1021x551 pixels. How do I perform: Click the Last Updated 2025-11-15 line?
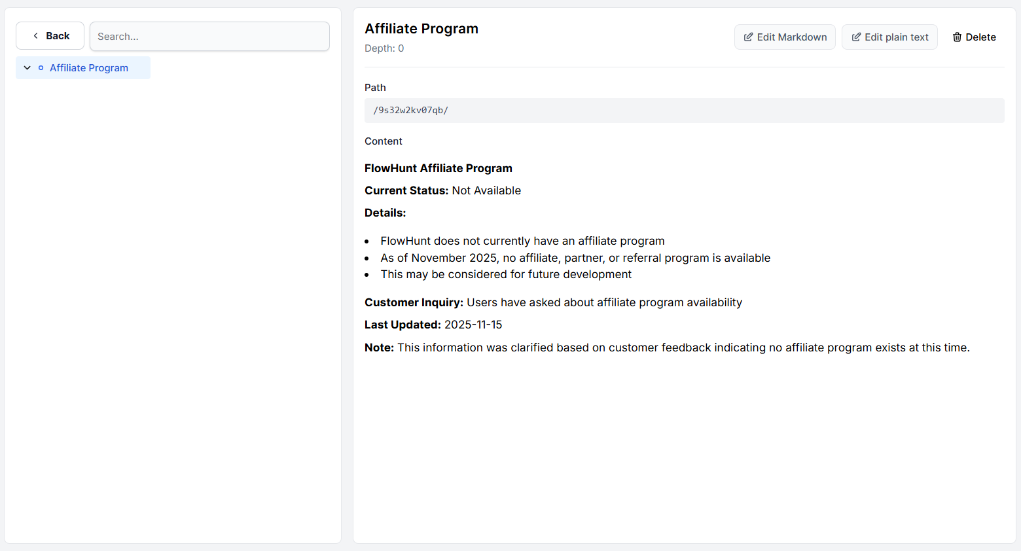coord(433,325)
